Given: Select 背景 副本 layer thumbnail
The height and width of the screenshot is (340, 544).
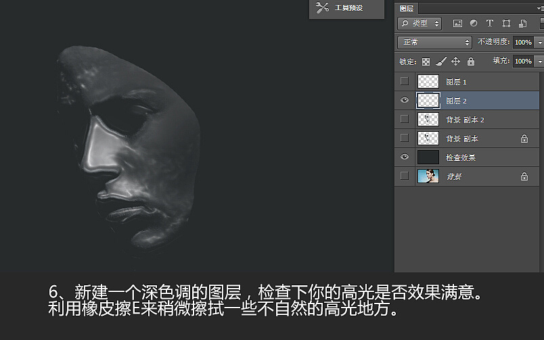Looking at the screenshot, I should point(428,139).
